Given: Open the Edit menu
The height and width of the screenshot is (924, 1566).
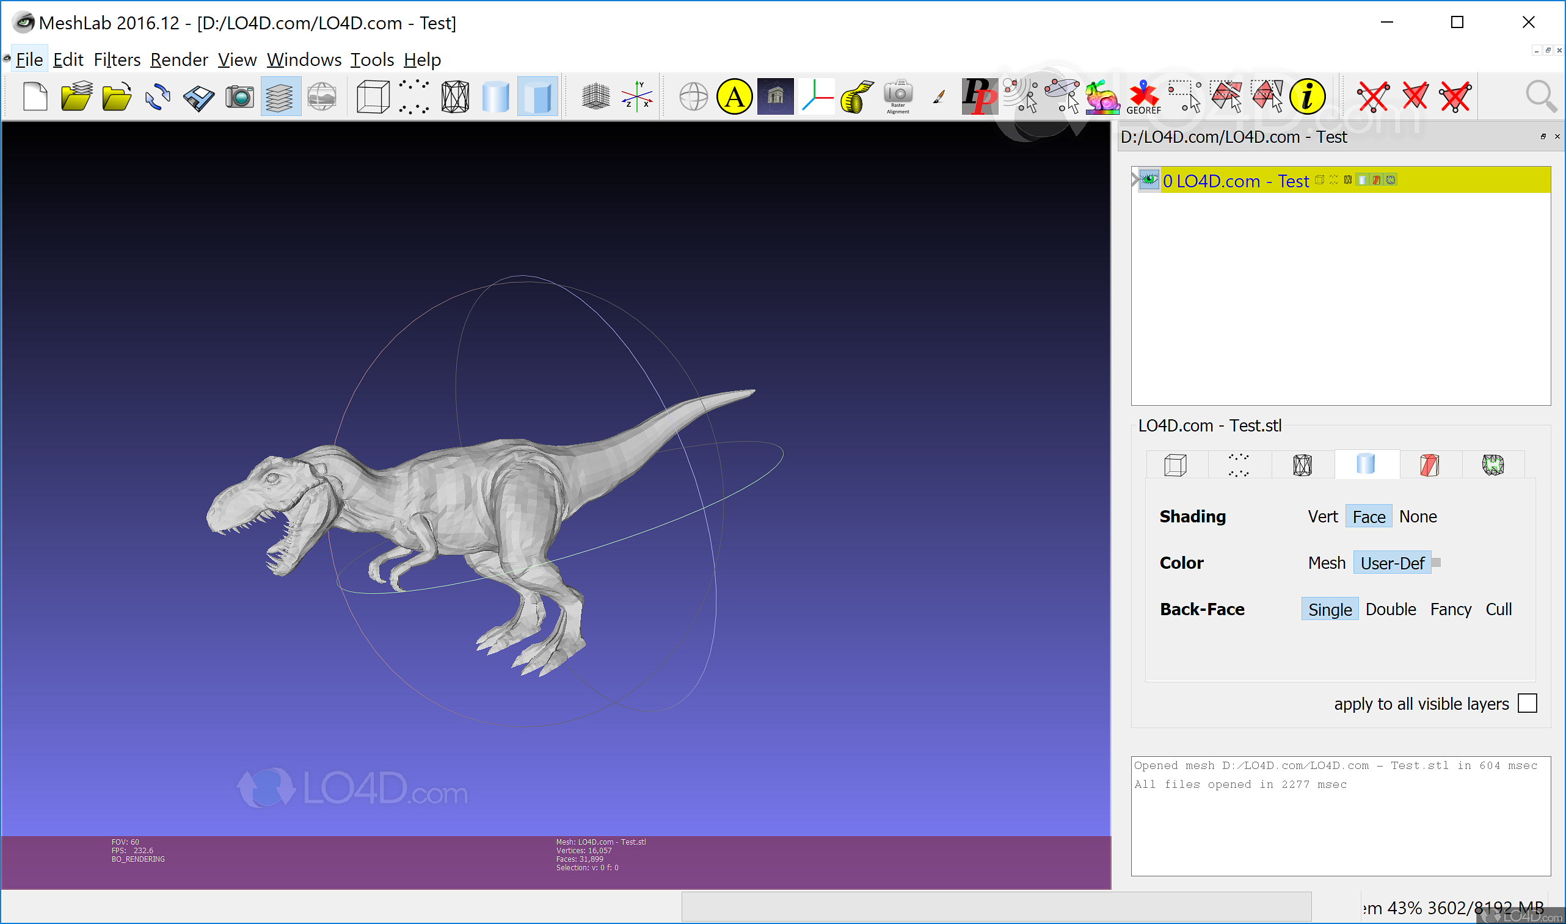Looking at the screenshot, I should [x=68, y=60].
